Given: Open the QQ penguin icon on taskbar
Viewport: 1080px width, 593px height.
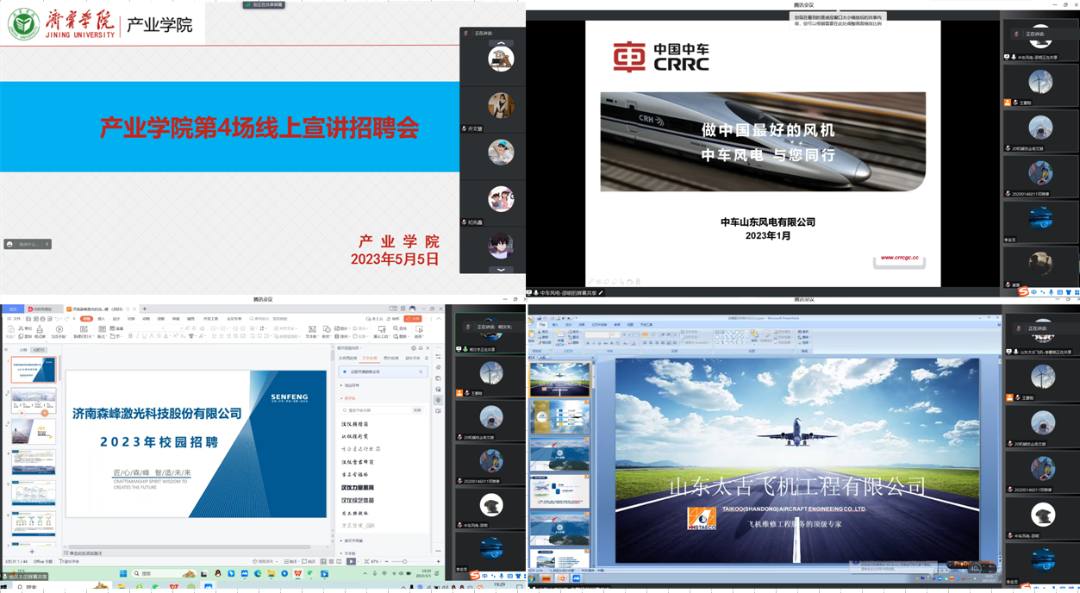Looking at the screenshot, I should click(x=218, y=573).
